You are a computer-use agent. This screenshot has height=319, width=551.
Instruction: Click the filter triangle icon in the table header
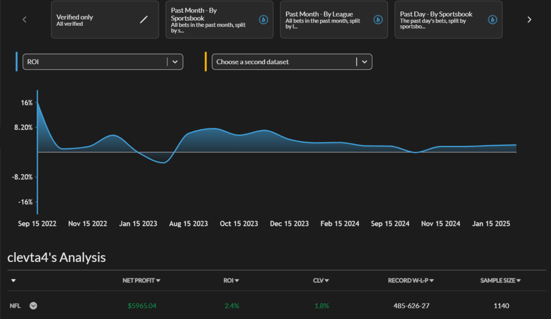click(x=13, y=280)
